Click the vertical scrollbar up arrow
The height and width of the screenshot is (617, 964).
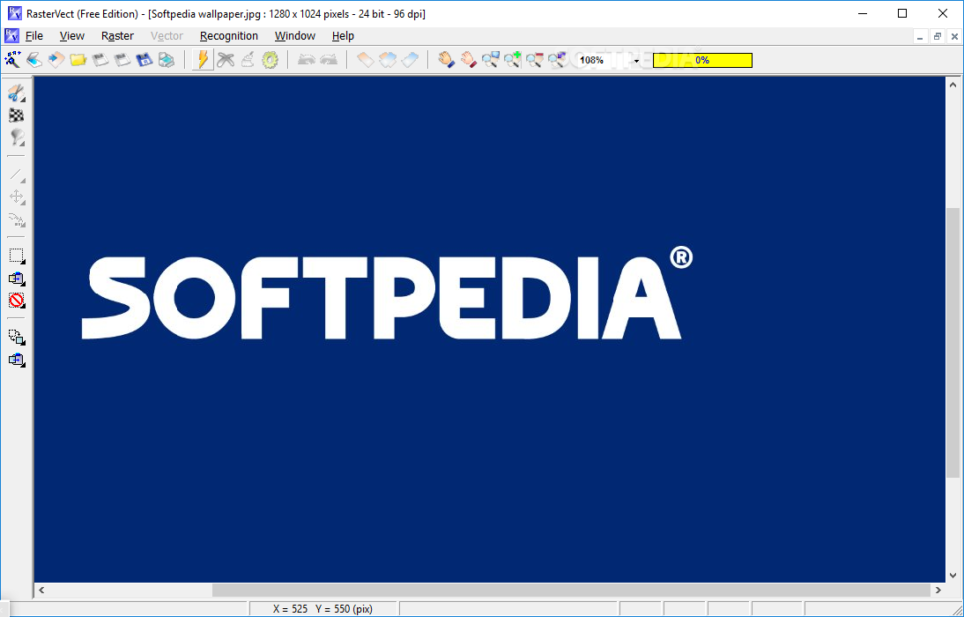click(x=953, y=85)
